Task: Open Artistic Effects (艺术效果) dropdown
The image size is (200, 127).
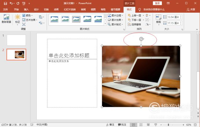Action: pyautogui.click(x=30, y=20)
